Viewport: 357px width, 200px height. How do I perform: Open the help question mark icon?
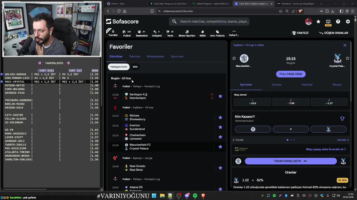click(x=338, y=22)
